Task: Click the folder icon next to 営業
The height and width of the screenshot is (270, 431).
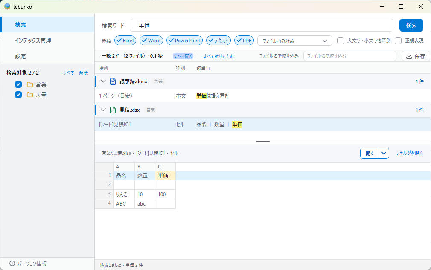Action: (x=30, y=84)
